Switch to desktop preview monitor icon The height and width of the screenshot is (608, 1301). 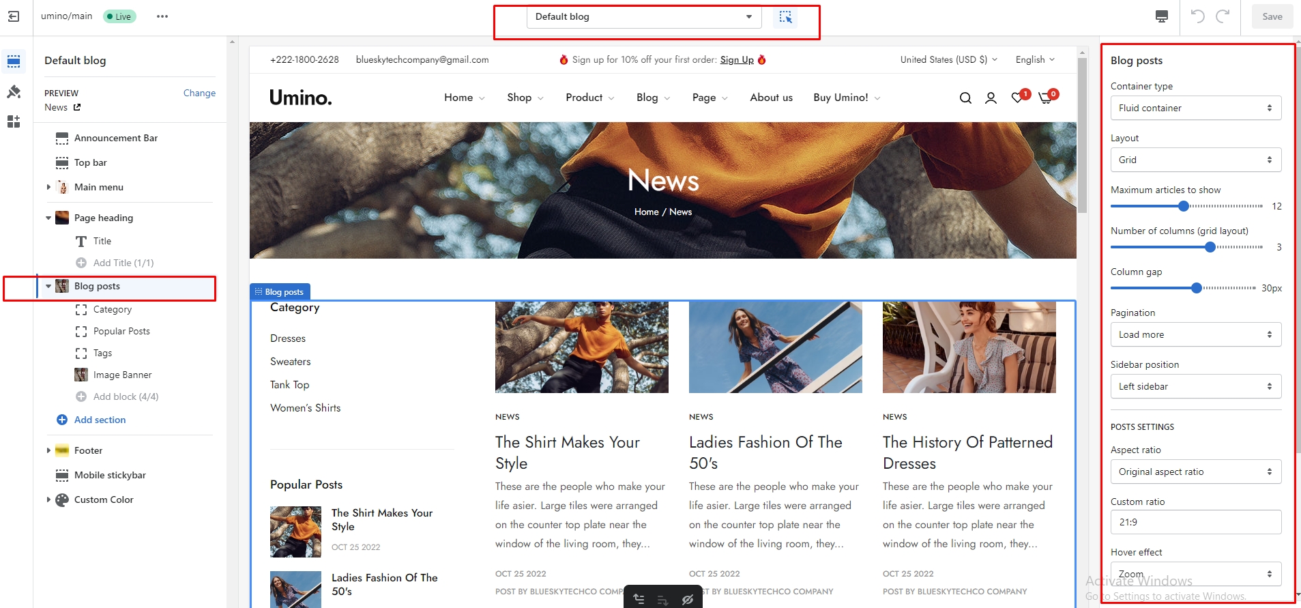click(1161, 16)
